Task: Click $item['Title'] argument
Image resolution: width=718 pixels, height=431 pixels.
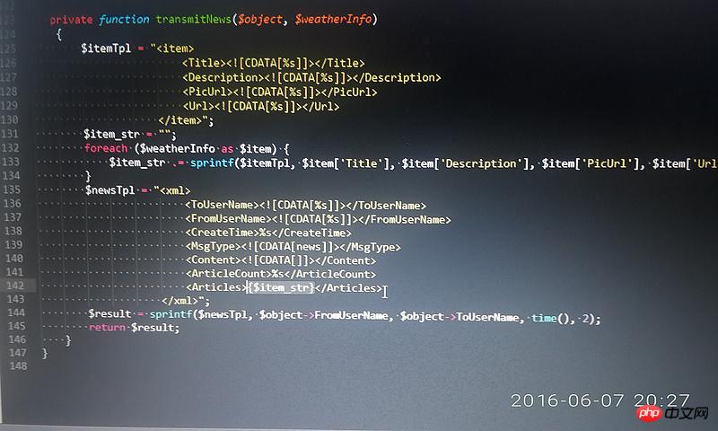Action: pos(347,163)
